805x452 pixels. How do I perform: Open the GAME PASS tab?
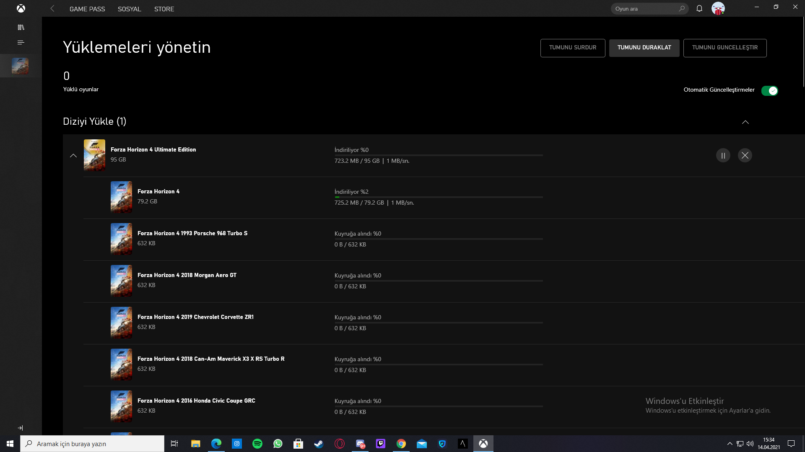point(87,9)
